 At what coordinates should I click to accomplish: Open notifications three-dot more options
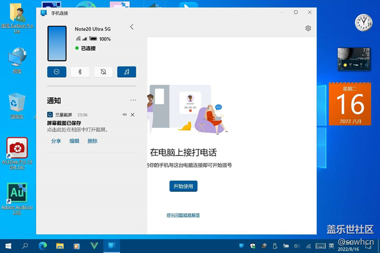[x=133, y=100]
